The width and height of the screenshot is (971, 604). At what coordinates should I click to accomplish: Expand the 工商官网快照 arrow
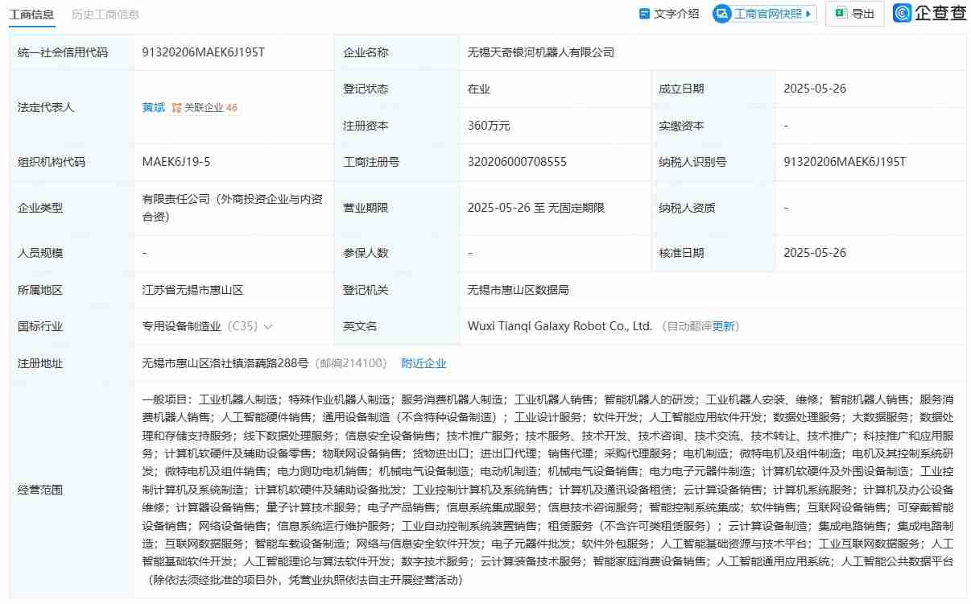tap(808, 14)
